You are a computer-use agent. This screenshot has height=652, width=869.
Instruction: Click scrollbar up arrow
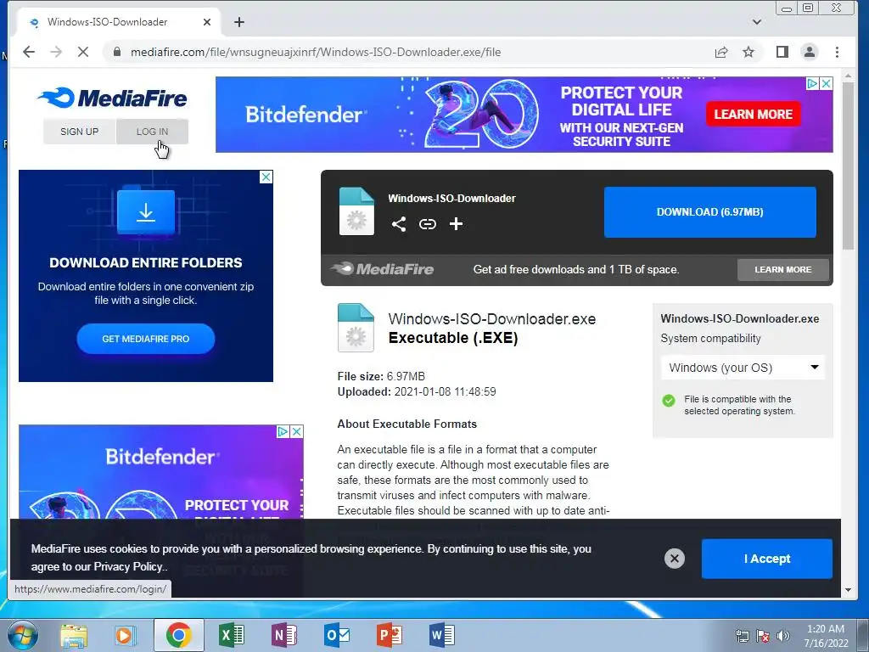pyautogui.click(x=848, y=75)
